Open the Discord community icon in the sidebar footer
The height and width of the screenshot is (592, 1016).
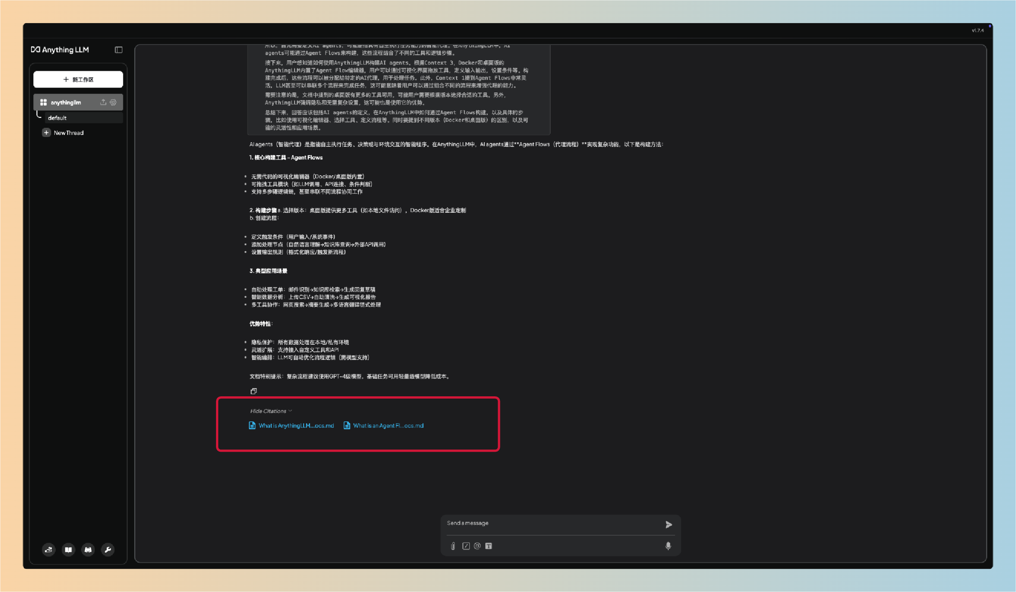click(x=88, y=550)
